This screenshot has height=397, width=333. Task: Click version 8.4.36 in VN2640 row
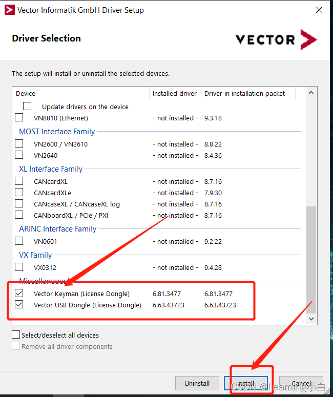pos(213,155)
